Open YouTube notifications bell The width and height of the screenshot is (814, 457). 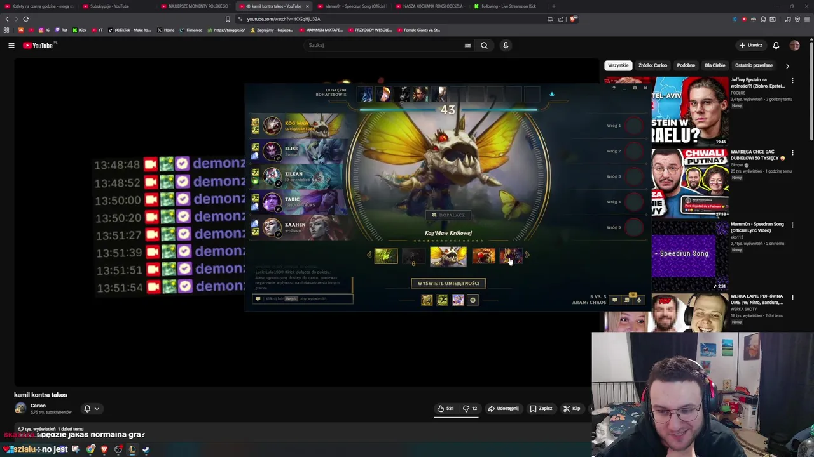776,45
